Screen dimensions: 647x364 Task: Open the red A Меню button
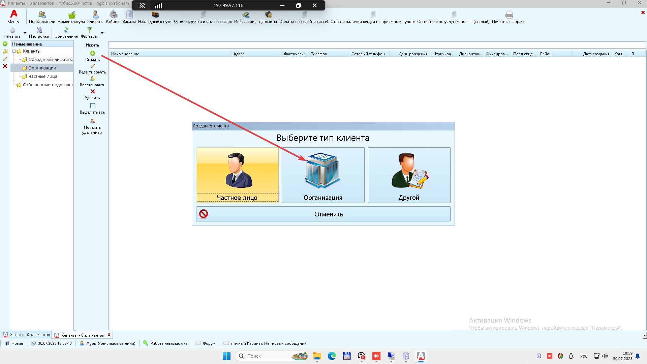[13, 17]
